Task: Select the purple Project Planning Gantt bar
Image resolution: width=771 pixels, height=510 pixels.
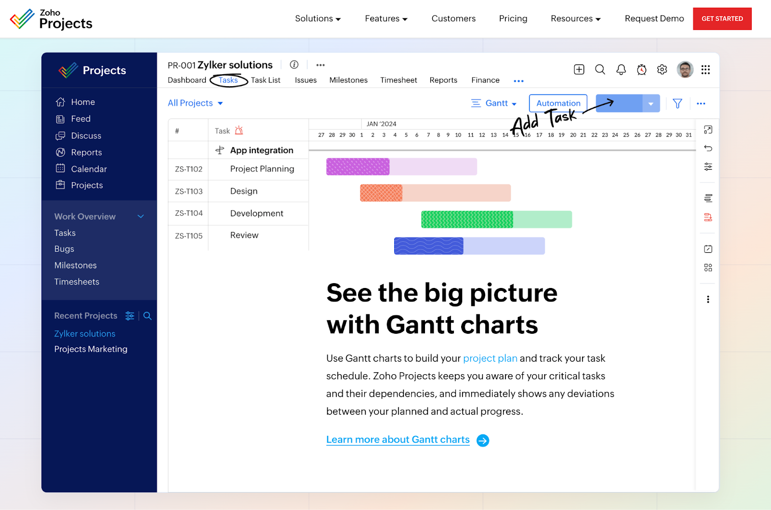Action: [x=357, y=166]
